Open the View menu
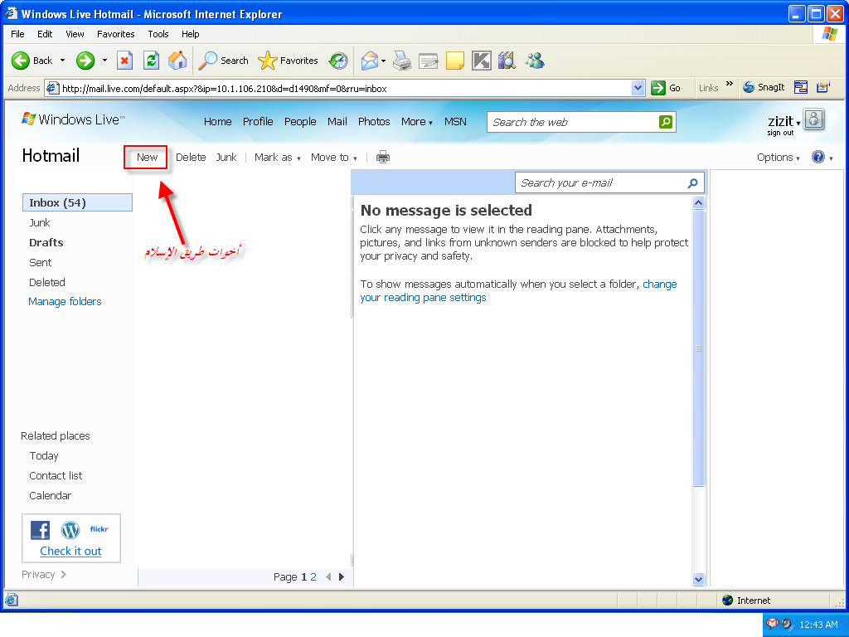 point(75,33)
